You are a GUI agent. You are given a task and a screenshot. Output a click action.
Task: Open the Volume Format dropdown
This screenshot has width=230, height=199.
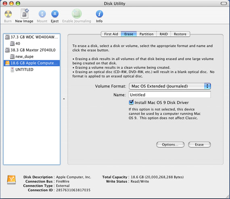point(170,86)
